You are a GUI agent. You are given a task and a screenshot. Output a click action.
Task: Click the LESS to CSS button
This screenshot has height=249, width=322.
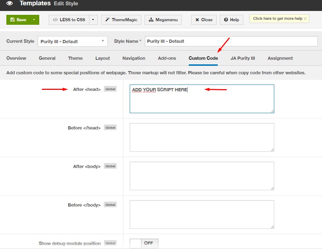(69, 20)
